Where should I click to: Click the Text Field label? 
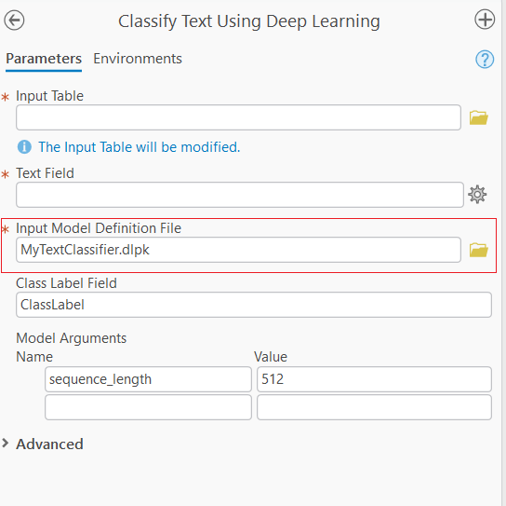click(45, 173)
